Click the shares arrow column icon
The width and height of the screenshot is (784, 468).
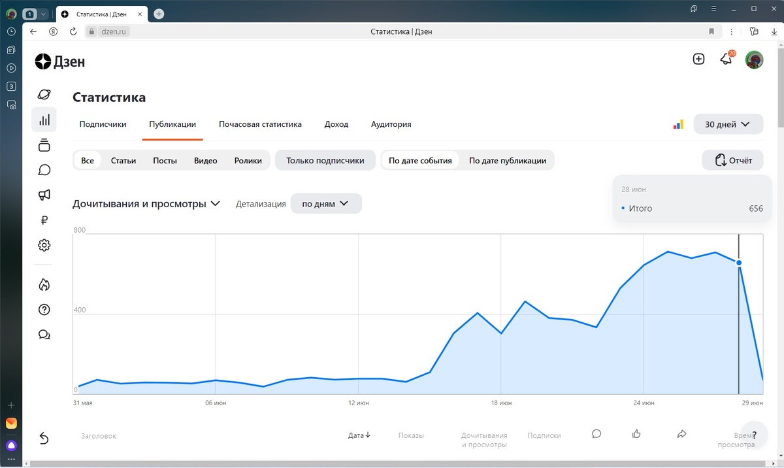point(681,433)
